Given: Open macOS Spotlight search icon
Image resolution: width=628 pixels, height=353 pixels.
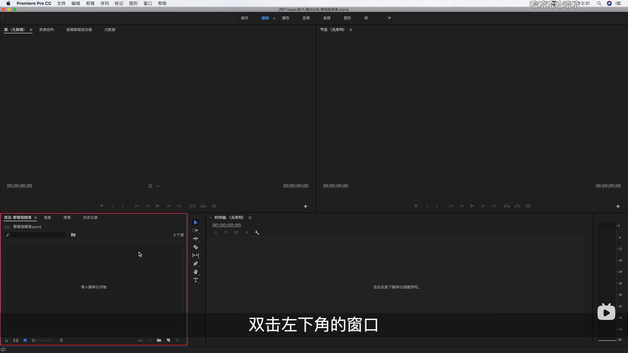Looking at the screenshot, I should (x=599, y=3).
